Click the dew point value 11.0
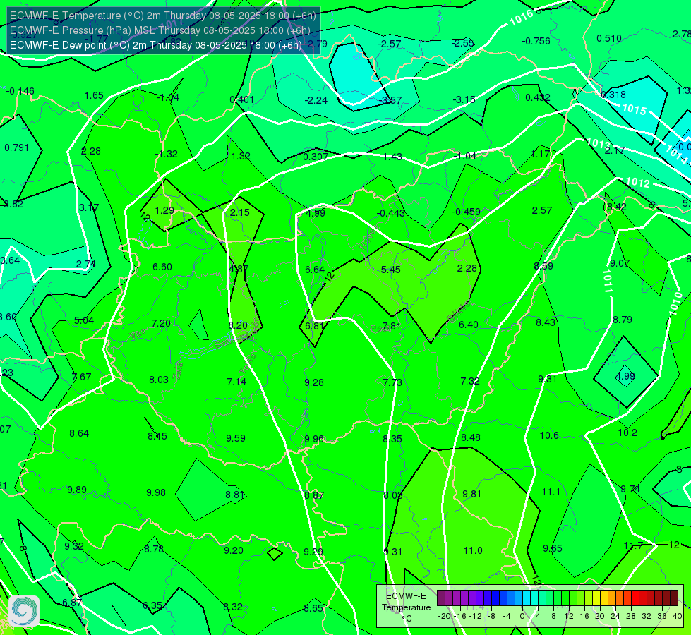This screenshot has height=635, width=691. tap(473, 551)
